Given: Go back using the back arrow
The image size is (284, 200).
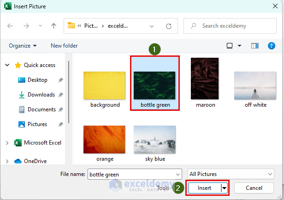Looking at the screenshot, I should tap(10, 26).
